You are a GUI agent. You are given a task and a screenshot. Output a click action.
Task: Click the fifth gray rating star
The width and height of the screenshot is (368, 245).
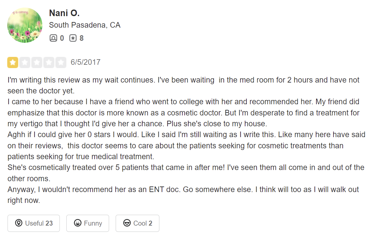[x=61, y=62]
